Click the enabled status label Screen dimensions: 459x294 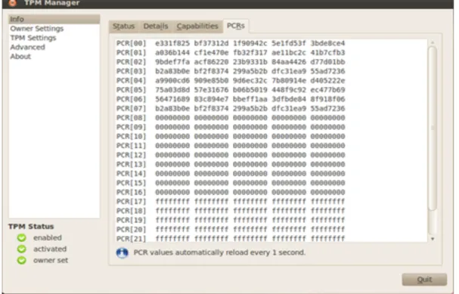[x=48, y=237]
